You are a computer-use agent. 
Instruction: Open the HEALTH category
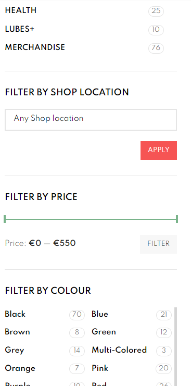click(21, 10)
